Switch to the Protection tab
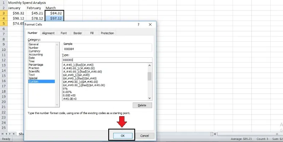 click(x=108, y=33)
